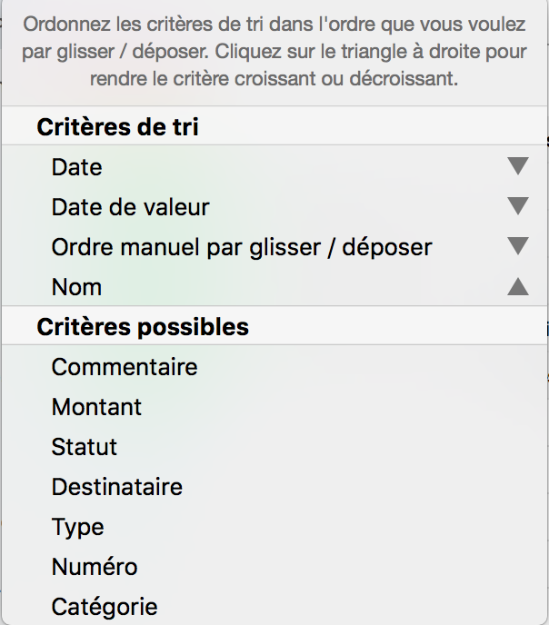This screenshot has width=549, height=625.
Task: Select the Date de valeur criterion row
Action: (x=274, y=207)
